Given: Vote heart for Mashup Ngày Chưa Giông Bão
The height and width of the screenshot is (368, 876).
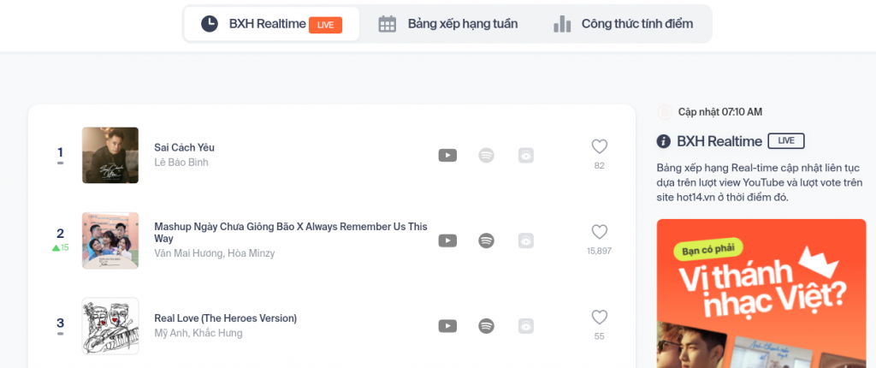Looking at the screenshot, I should tap(600, 232).
